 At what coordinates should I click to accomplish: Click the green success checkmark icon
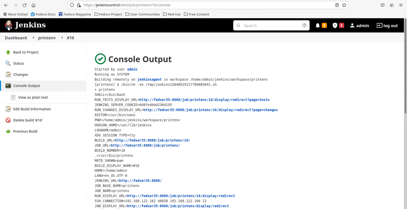(100, 59)
